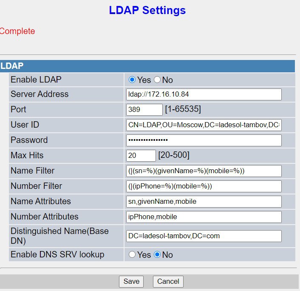
Task: Click the "Name Filter" label
Action: [x=33, y=171]
